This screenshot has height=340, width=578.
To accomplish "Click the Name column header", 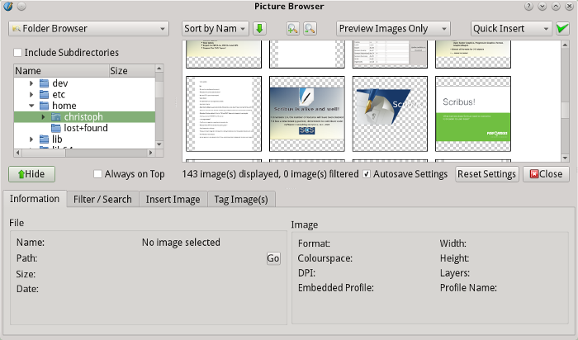I will pyautogui.click(x=62, y=71).
